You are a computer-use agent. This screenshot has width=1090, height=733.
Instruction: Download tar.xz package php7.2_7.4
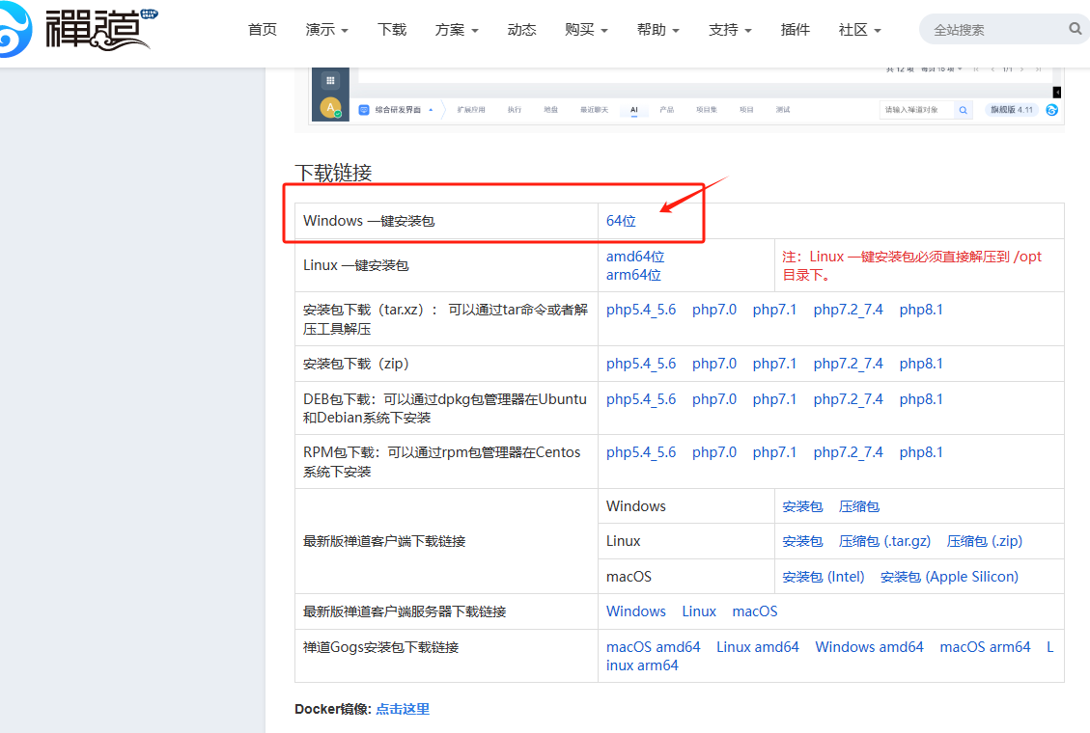pyautogui.click(x=848, y=310)
